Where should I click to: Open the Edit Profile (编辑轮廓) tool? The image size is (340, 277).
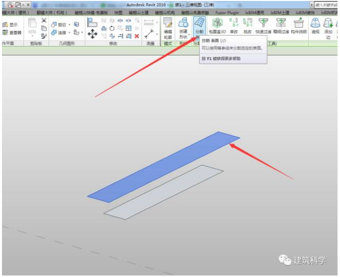pos(168,28)
